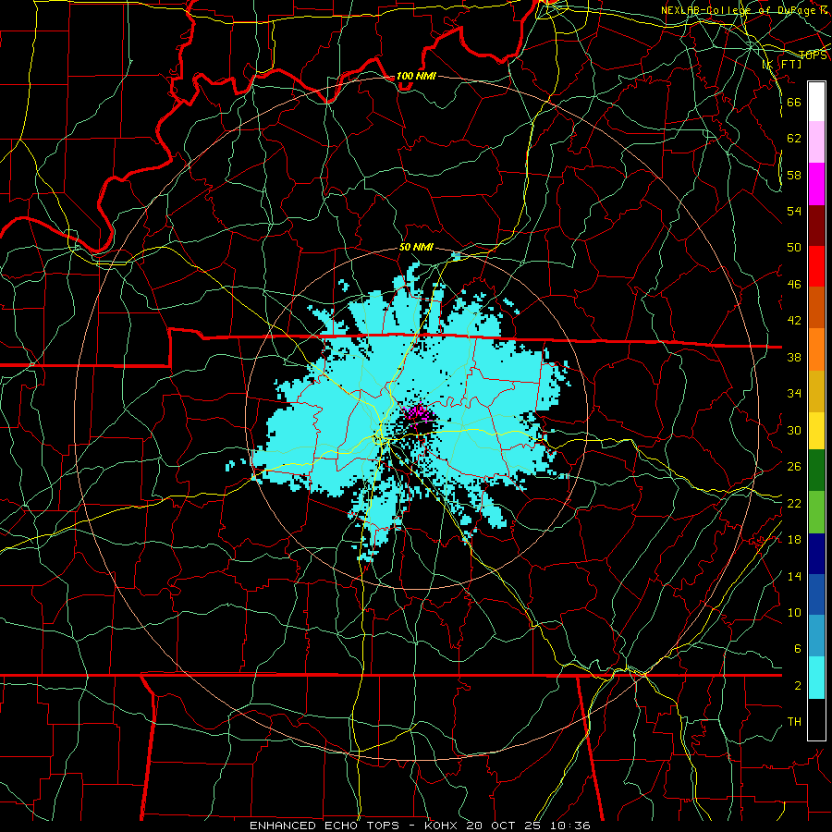
Task: Click the light blue legend band
Action: 816,636
